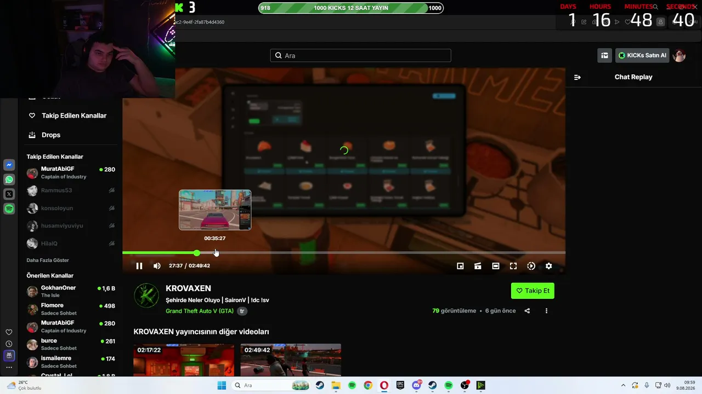Open the dashboard icon beside KICKs button
Screen dimensions: 702x394
pyautogui.click(x=604, y=55)
